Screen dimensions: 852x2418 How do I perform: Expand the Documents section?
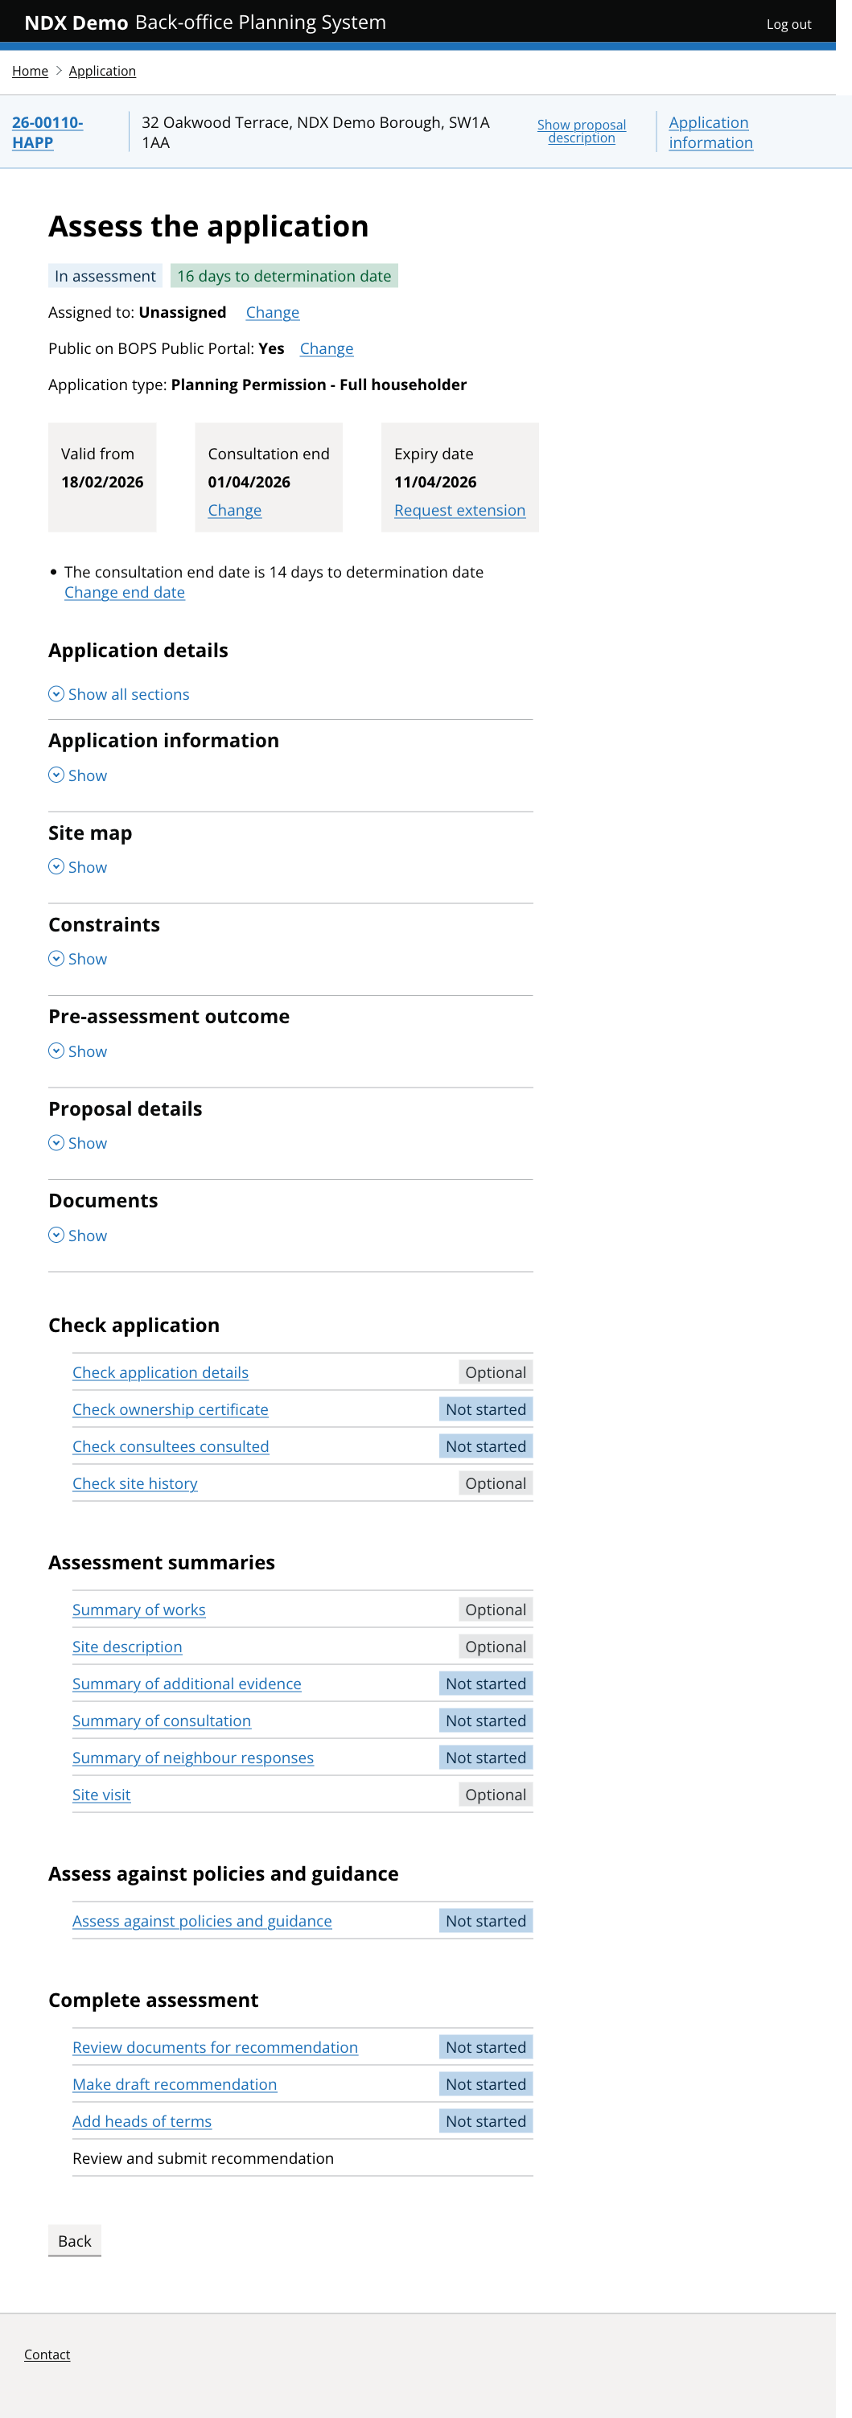(78, 1236)
